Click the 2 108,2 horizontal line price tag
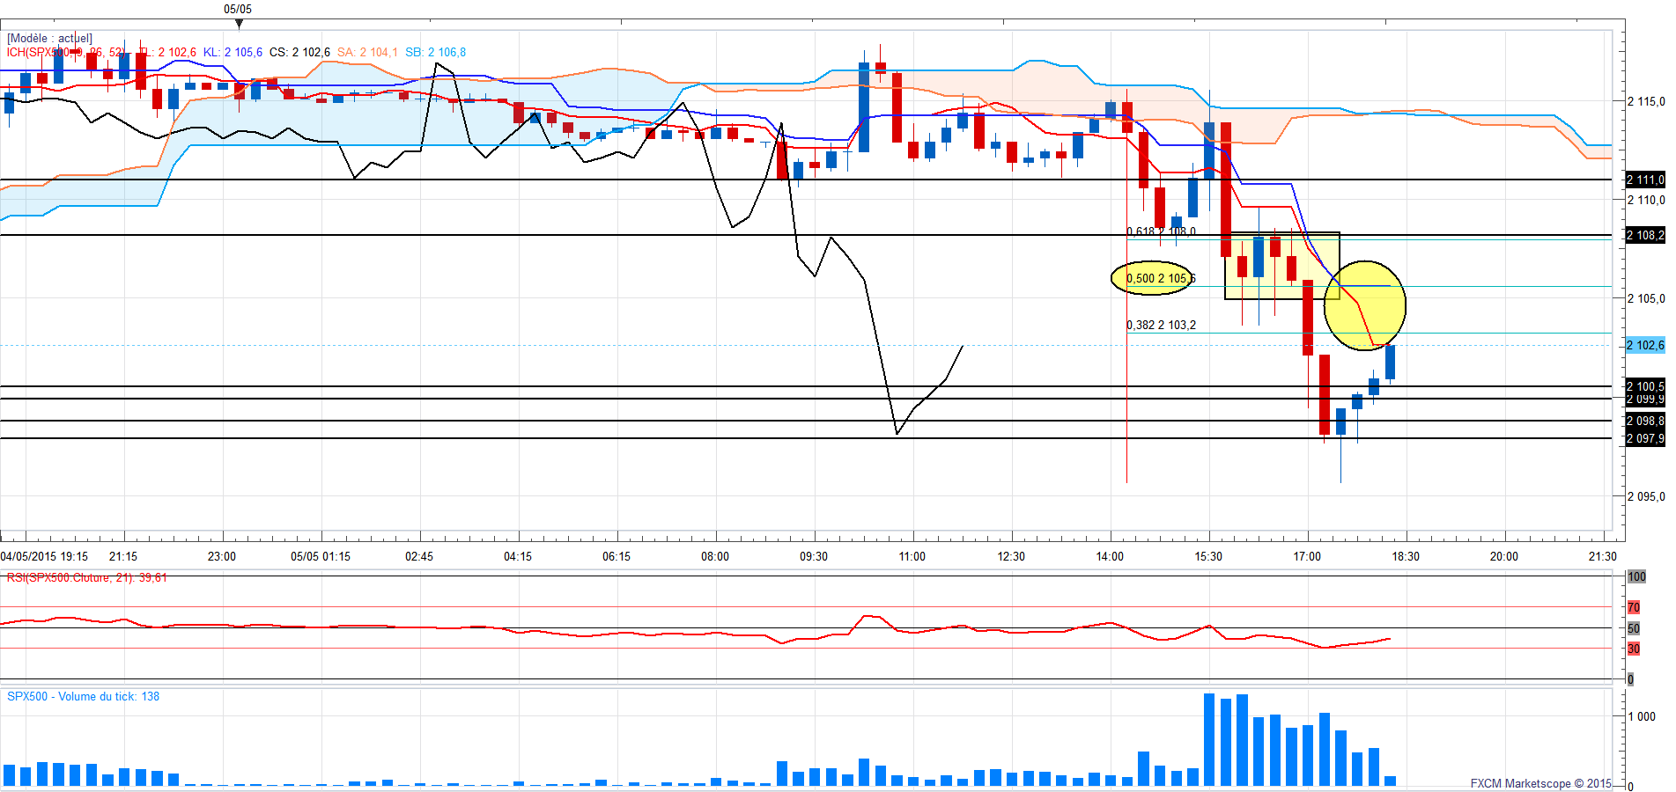The width and height of the screenshot is (1676, 792). 1645,235
